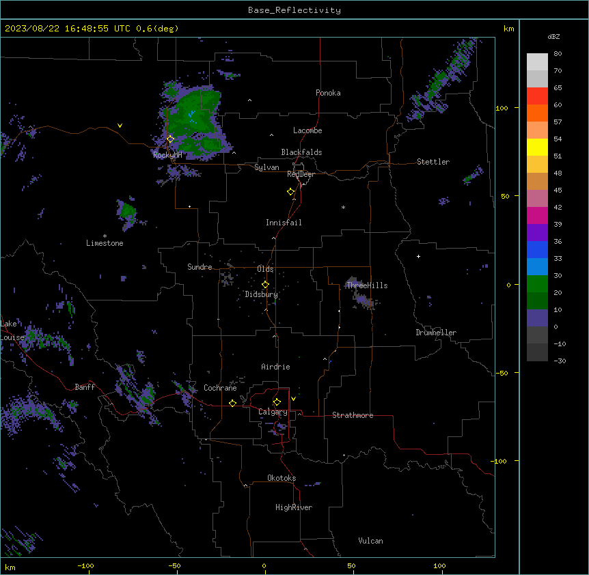The height and width of the screenshot is (575, 589).
Task: Click the Ponoka city label
Action: [328, 93]
